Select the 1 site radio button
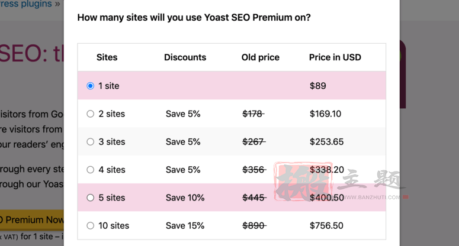The image size is (459, 246). 91,86
